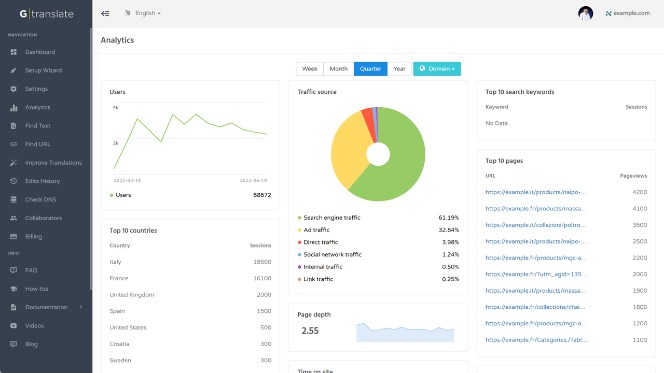Open the example.com website link
Viewport: 664px width, 373px height.
[628, 13]
